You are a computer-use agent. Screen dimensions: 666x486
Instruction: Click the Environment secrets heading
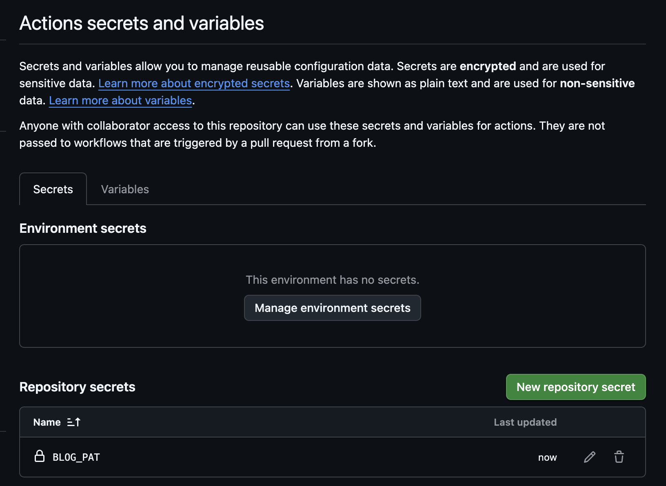click(x=83, y=228)
